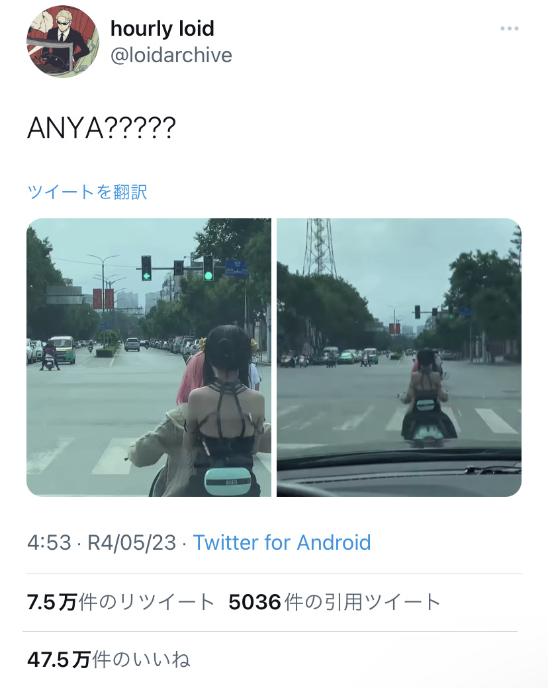
Task: Click the ツイートを翻訳 translate link
Action: point(87,192)
